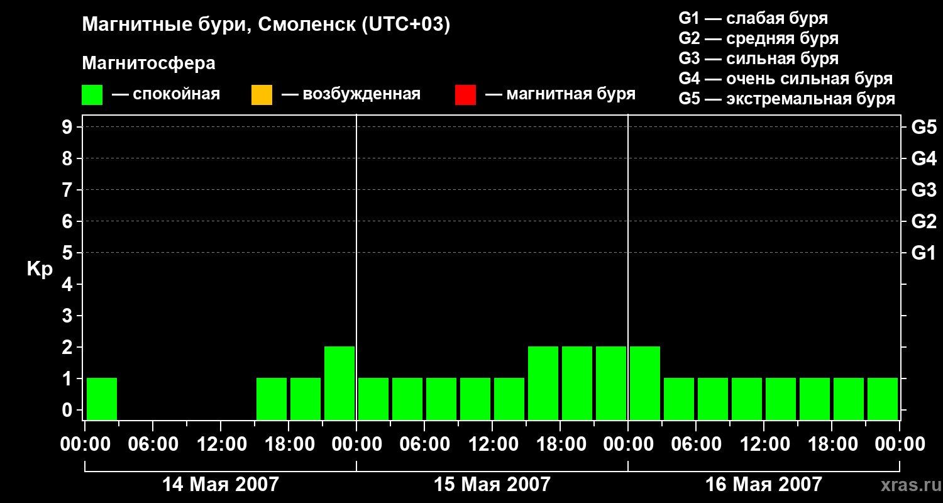
Task: Select the '16 Мая 2007' date label
Action: tap(763, 485)
